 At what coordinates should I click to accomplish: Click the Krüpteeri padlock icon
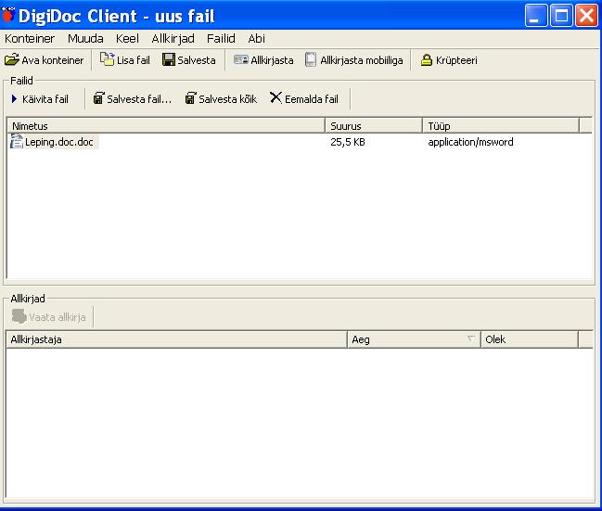click(427, 60)
